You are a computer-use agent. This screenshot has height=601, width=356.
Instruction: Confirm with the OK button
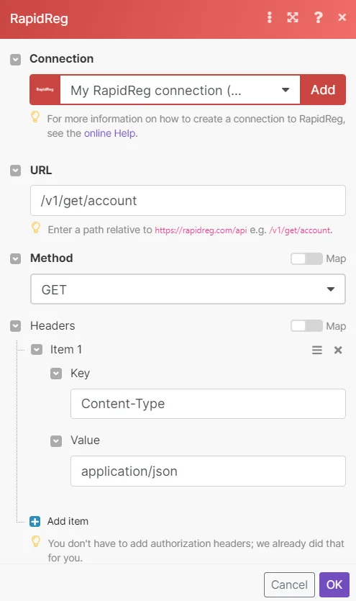tap(334, 584)
